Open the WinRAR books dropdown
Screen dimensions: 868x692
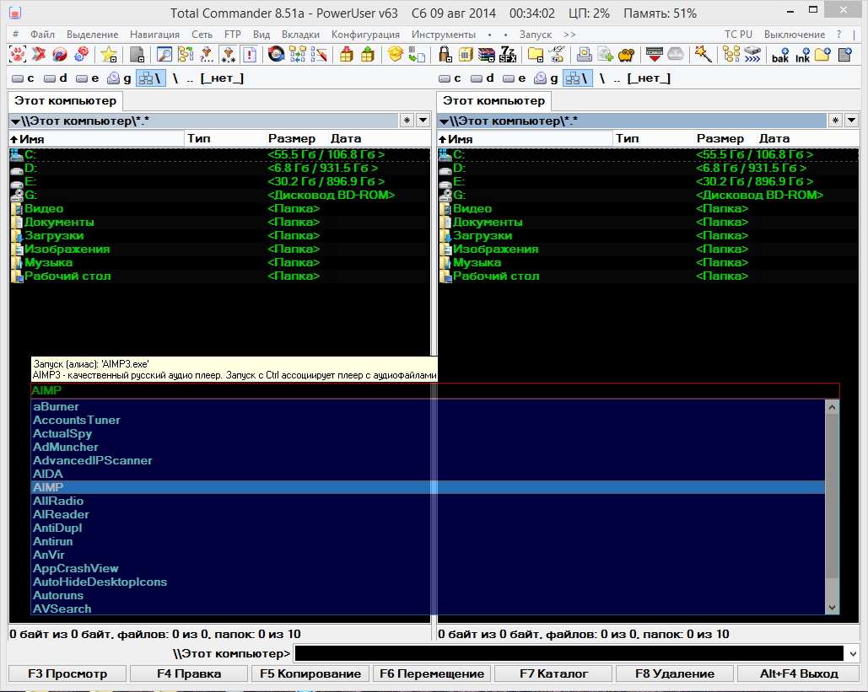[487, 54]
